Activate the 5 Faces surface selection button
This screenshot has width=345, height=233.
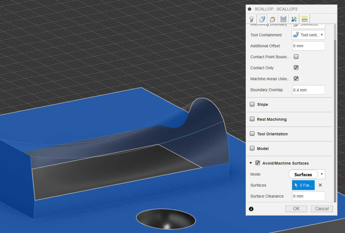(x=303, y=185)
